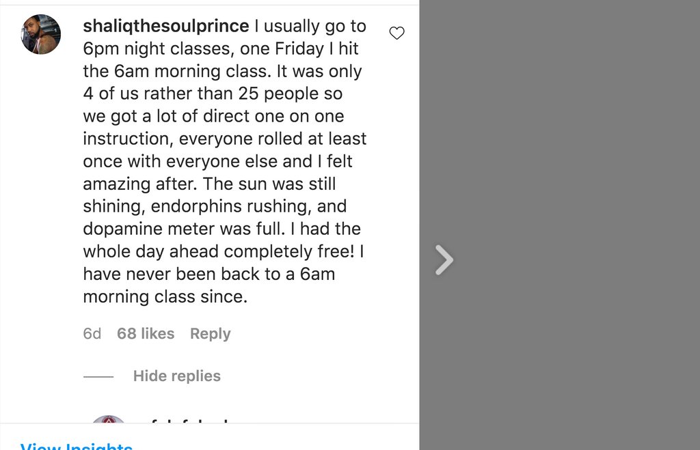
Task: Open the View Insights link
Action: (x=77, y=446)
